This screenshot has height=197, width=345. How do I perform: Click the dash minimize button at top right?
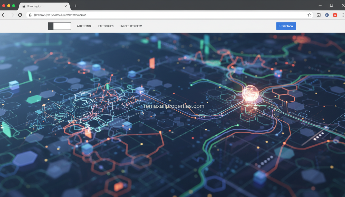(x=320, y=5)
